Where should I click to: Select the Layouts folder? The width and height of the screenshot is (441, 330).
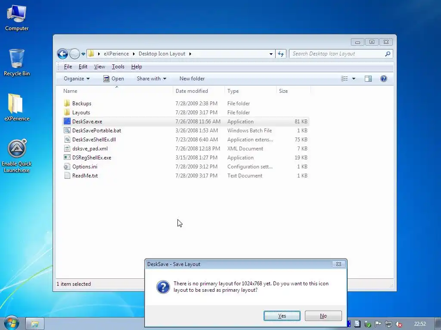81,112
